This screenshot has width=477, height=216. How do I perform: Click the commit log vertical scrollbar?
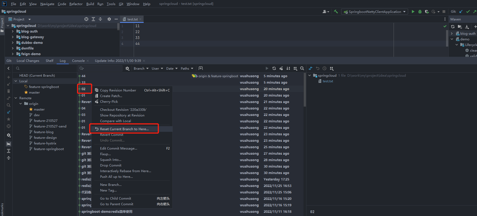[305, 91]
